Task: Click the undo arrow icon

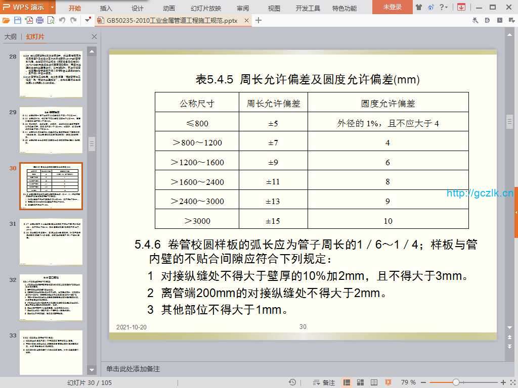Action: click(62, 20)
